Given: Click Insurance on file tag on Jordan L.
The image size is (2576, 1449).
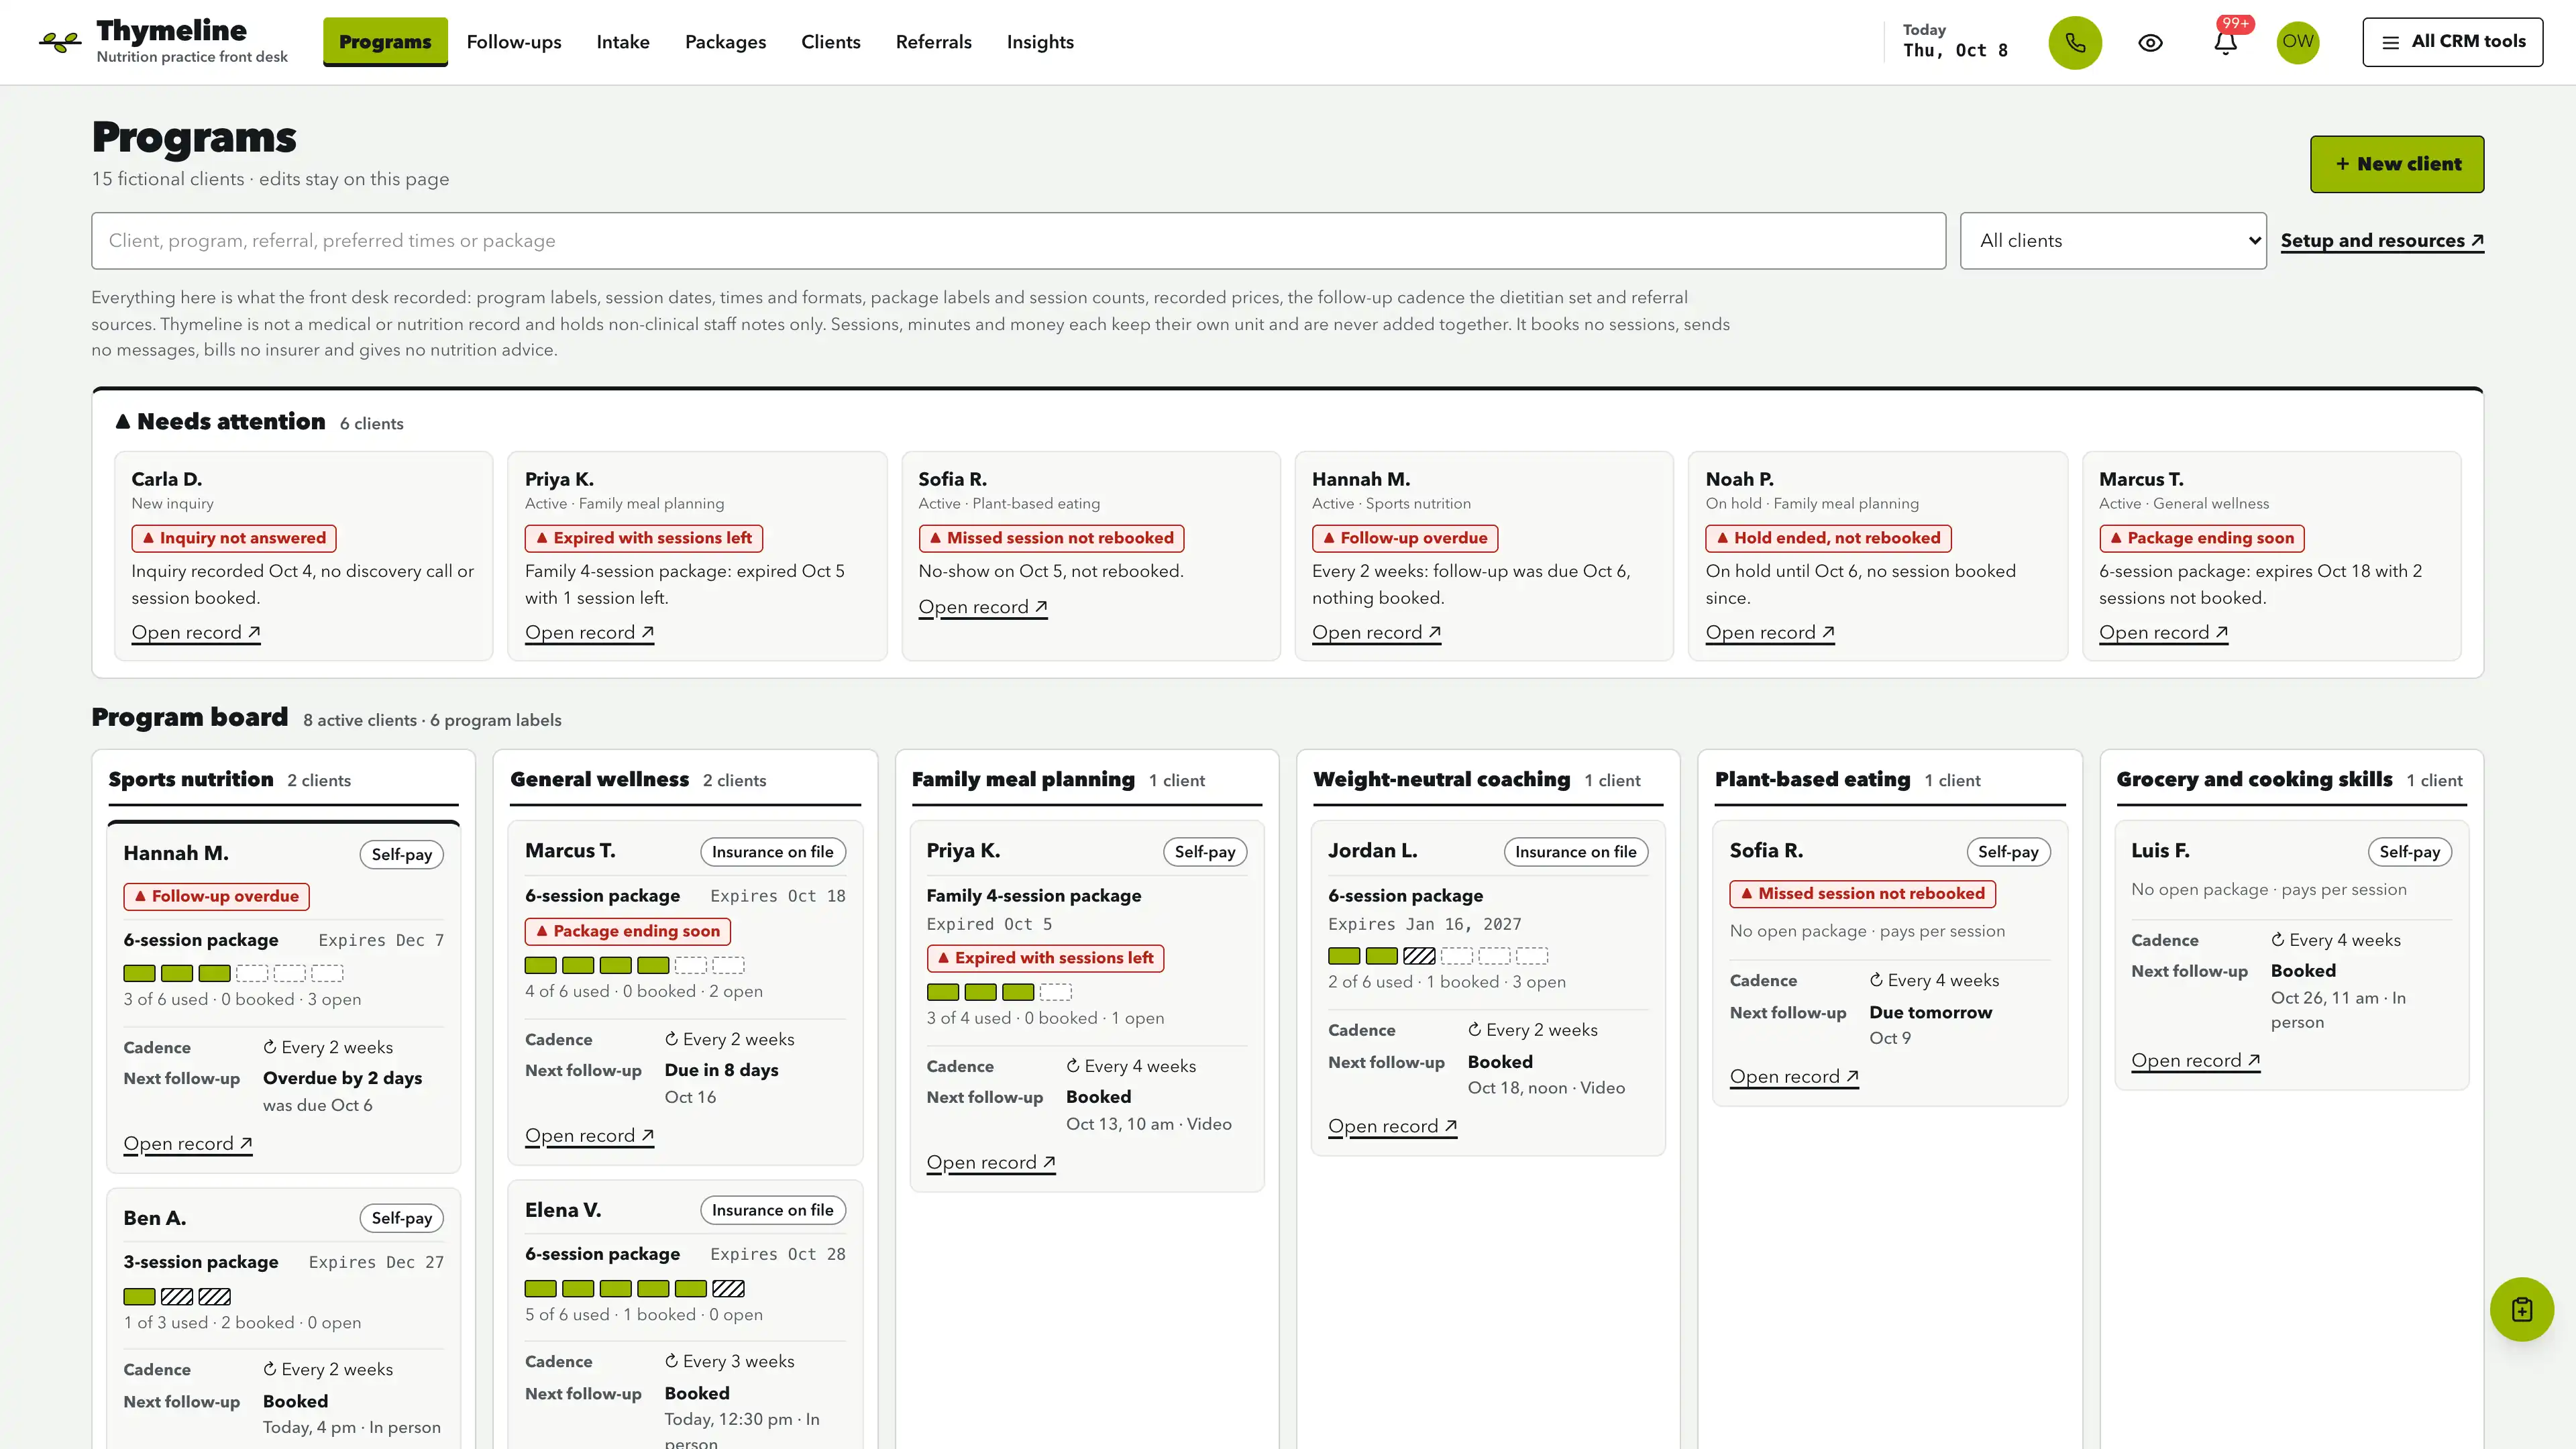Looking at the screenshot, I should point(1575,852).
